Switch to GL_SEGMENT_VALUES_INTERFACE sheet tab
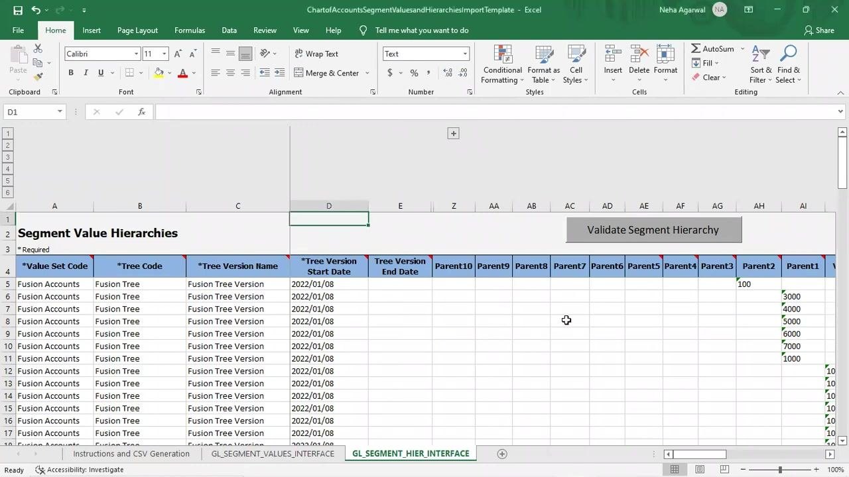 273,454
